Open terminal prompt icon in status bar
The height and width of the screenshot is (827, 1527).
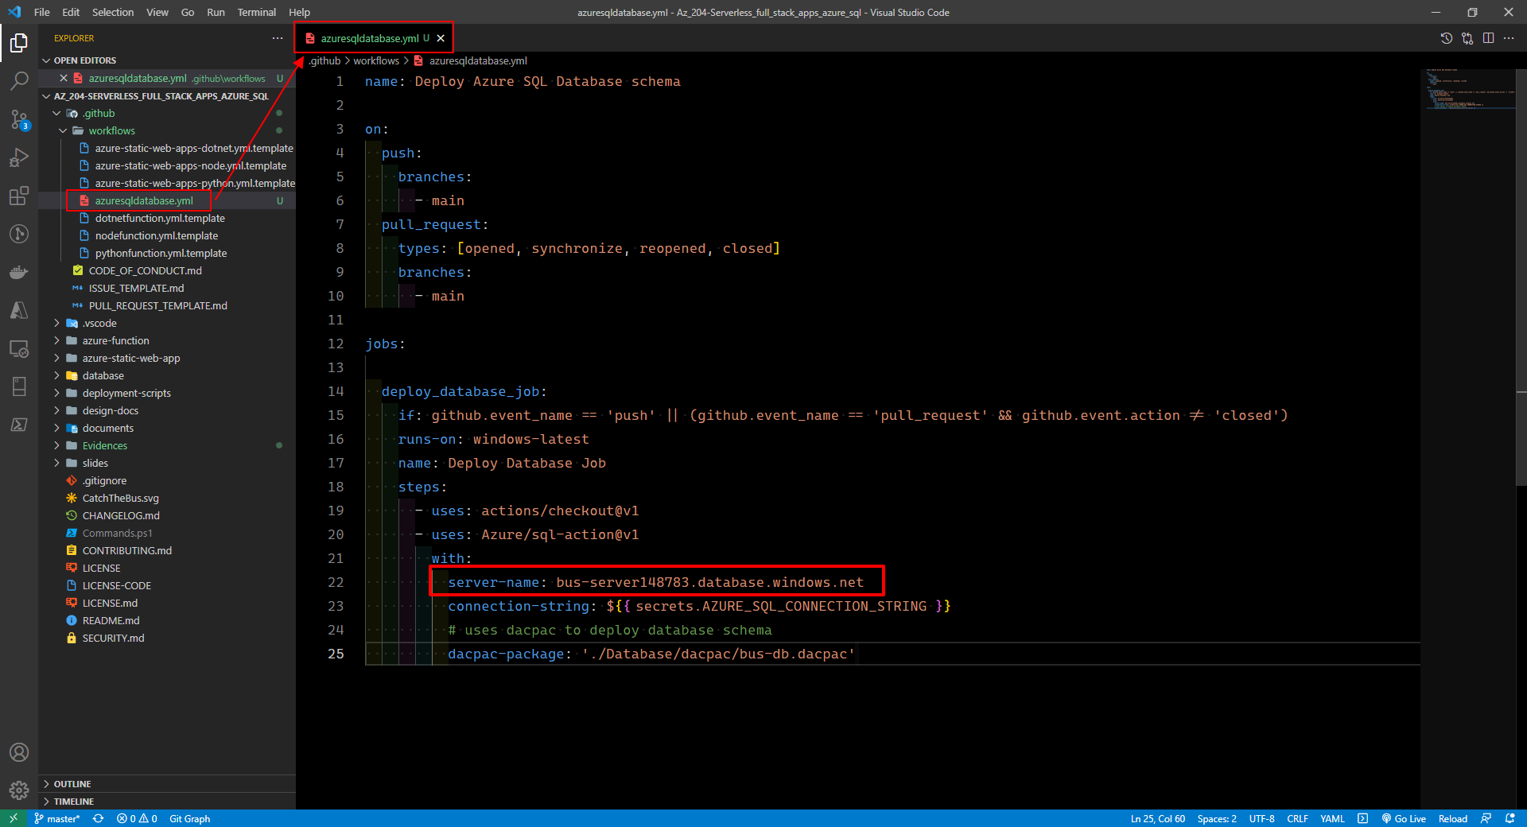[x=1362, y=818]
